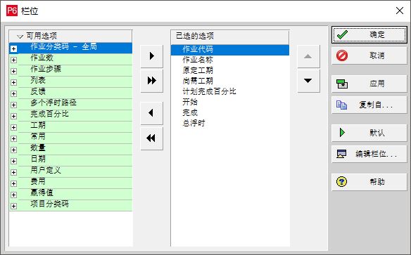411x255 pixels.
Task: Expand the 用户定义 group
Action: [x=13, y=172]
